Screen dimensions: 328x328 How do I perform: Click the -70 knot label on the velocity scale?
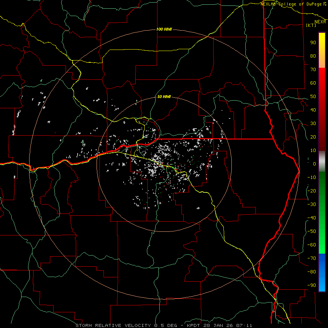(x=312, y=258)
